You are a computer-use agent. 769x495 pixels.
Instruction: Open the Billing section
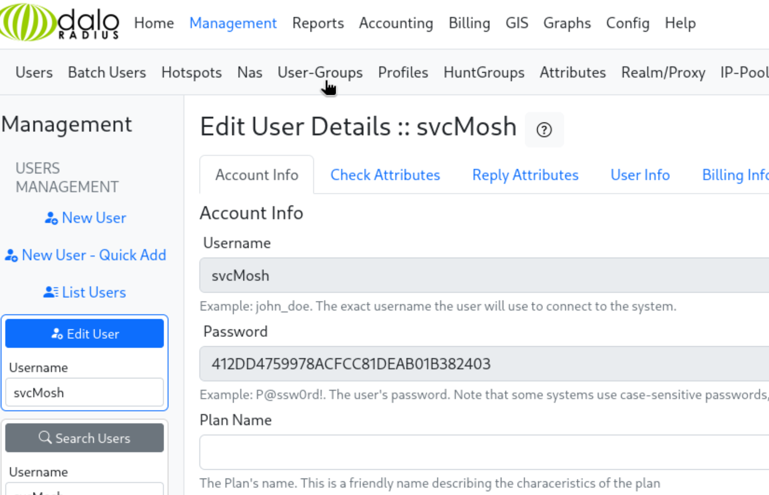click(469, 23)
